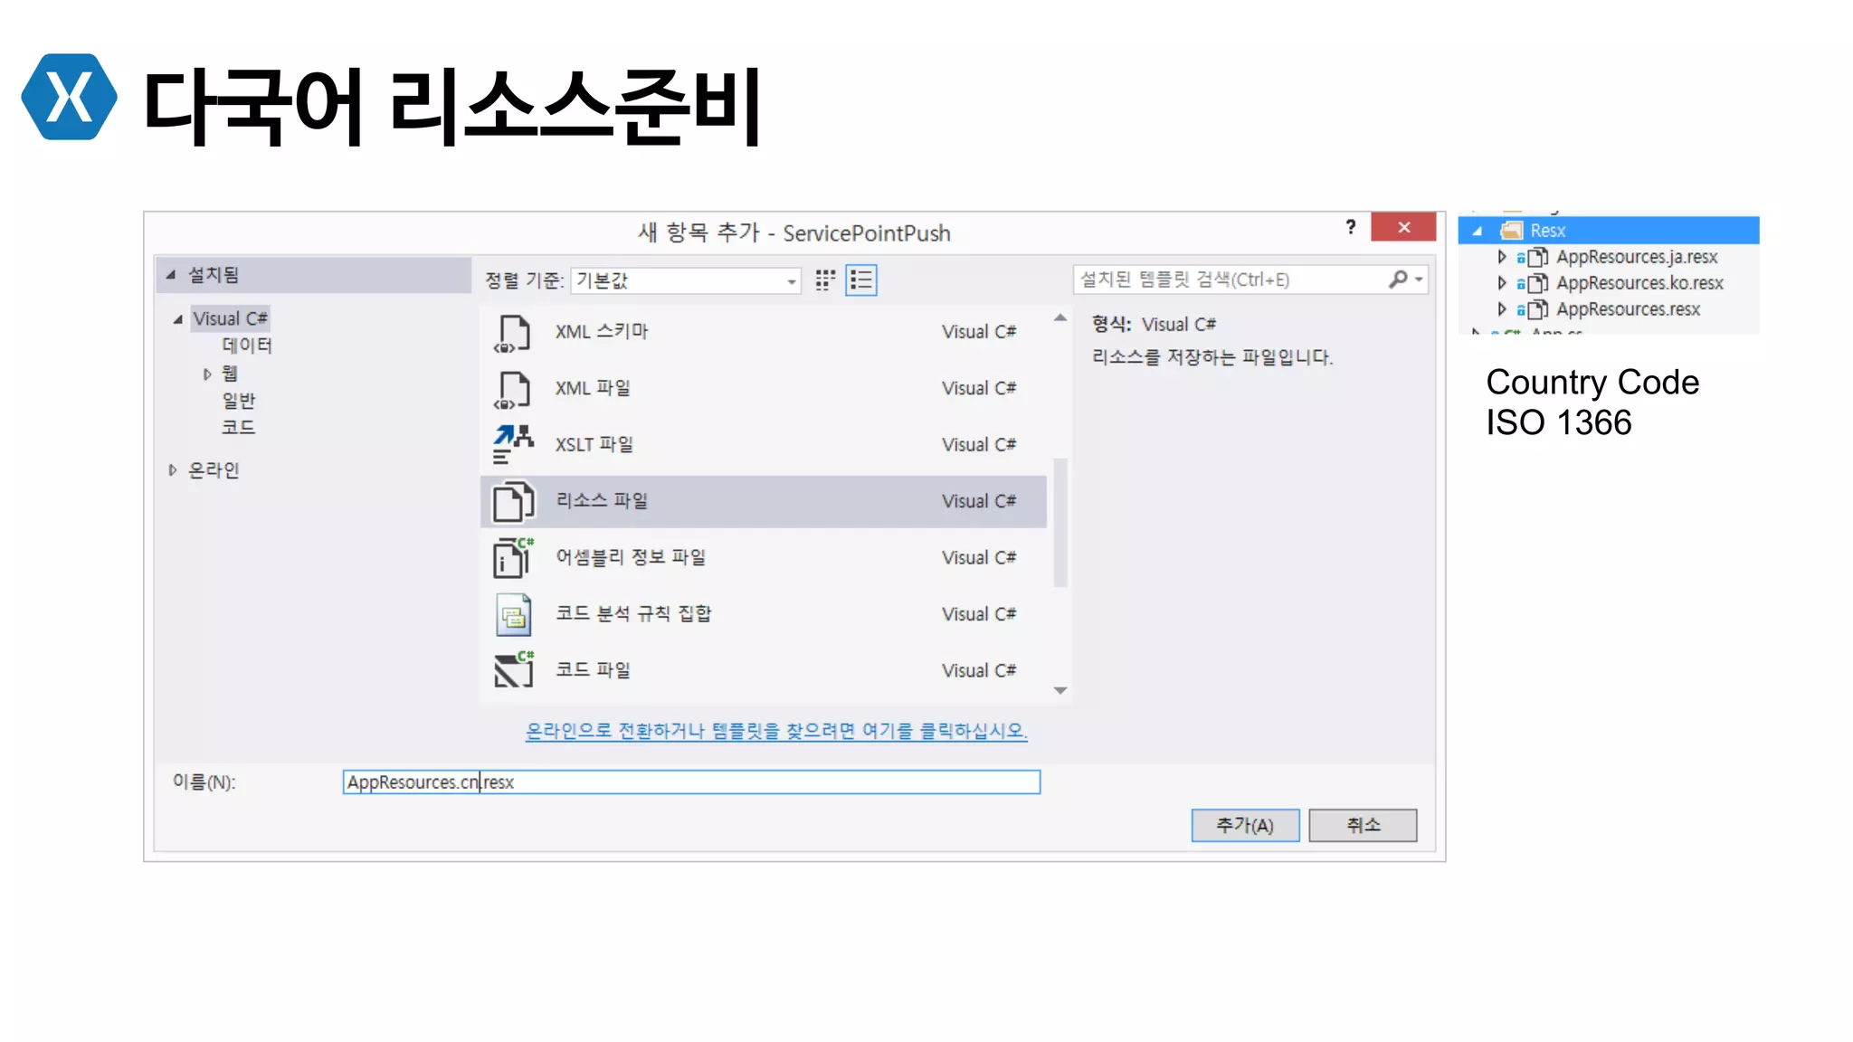Select 코드 category
The height and width of the screenshot is (1042, 1853).
click(x=239, y=427)
